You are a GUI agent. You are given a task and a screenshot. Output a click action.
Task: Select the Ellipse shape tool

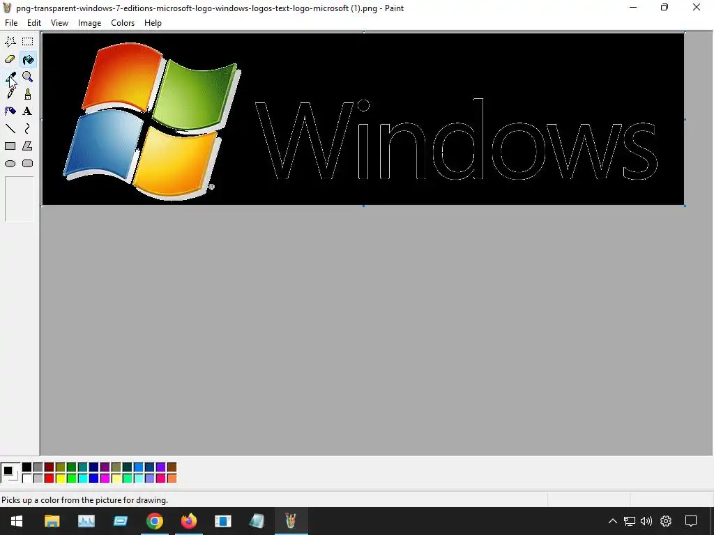click(x=10, y=163)
